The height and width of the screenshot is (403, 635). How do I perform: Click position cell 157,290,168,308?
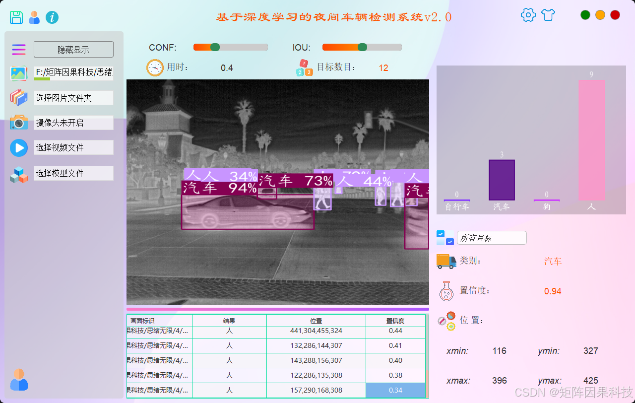pos(316,390)
